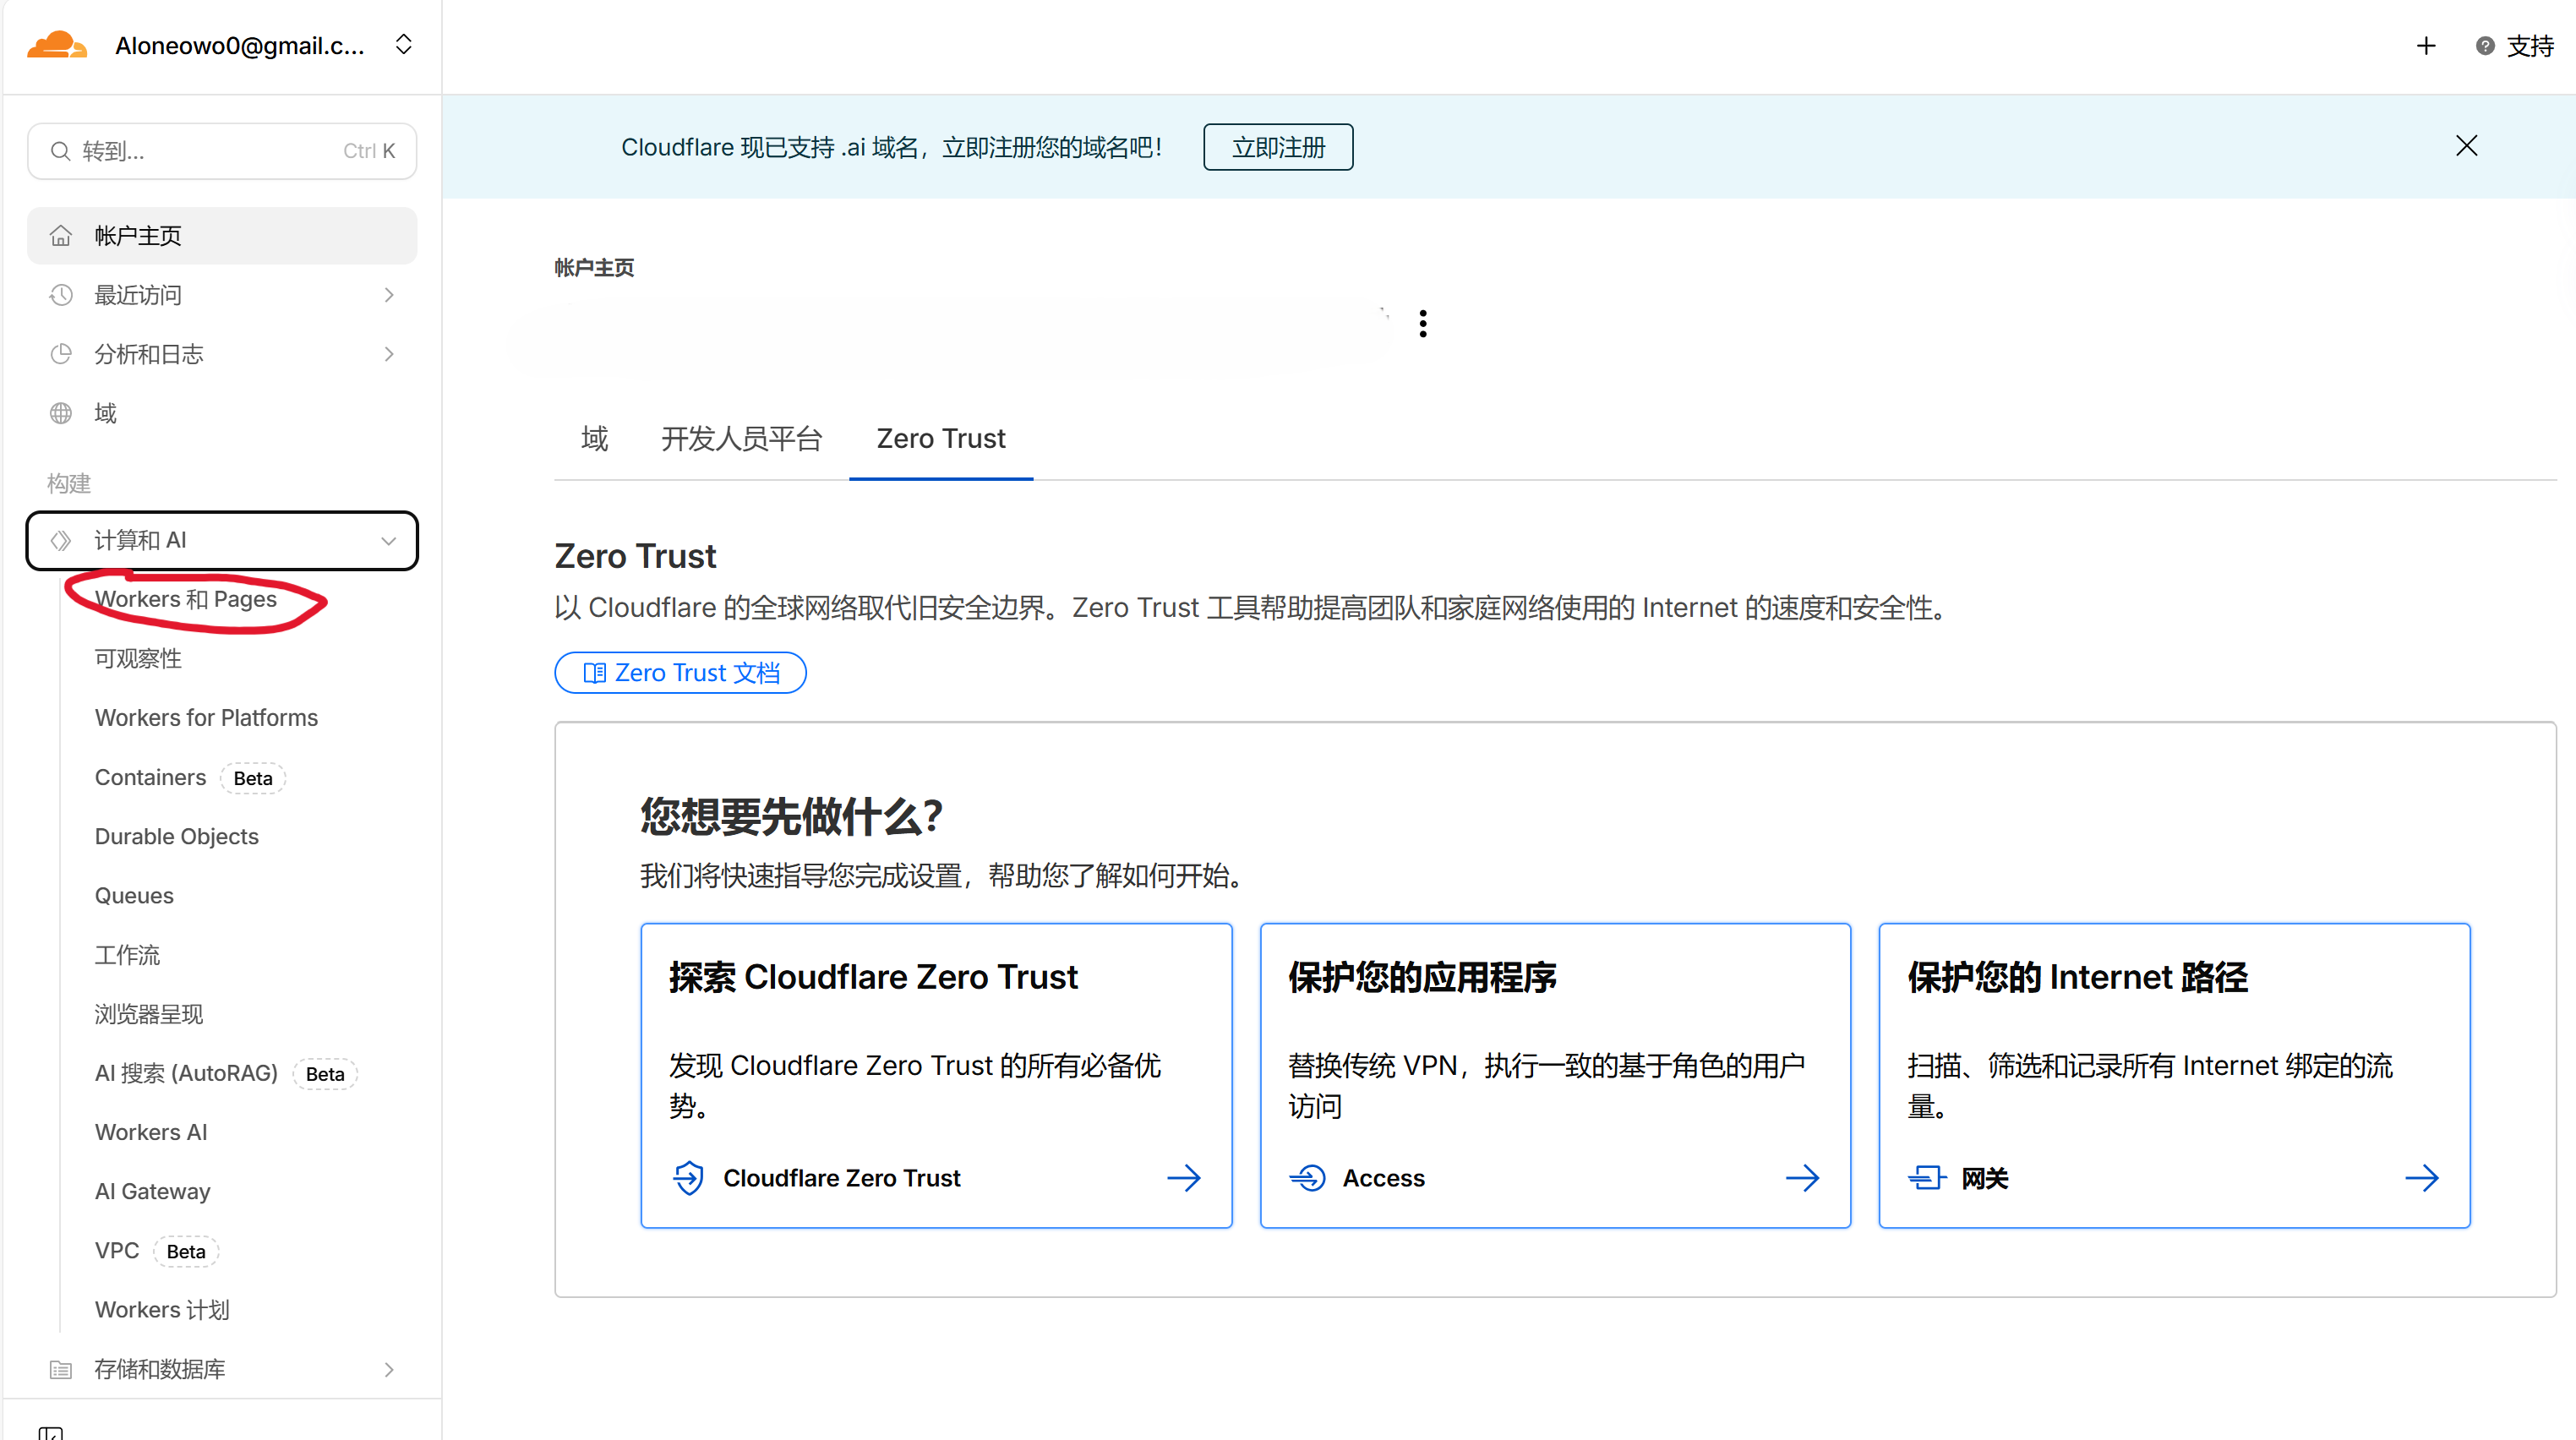This screenshot has width=2576, height=1440.
Task: Expand the 分析和日志 chevron
Action: [x=389, y=354]
